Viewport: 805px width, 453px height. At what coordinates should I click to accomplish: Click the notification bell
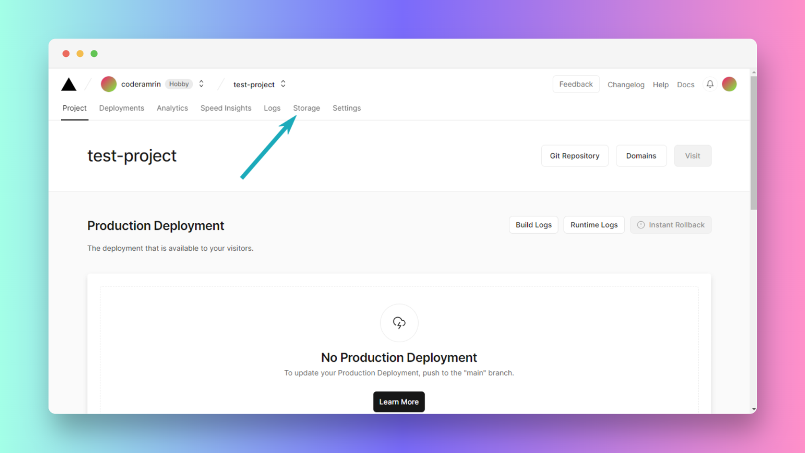[x=710, y=84]
